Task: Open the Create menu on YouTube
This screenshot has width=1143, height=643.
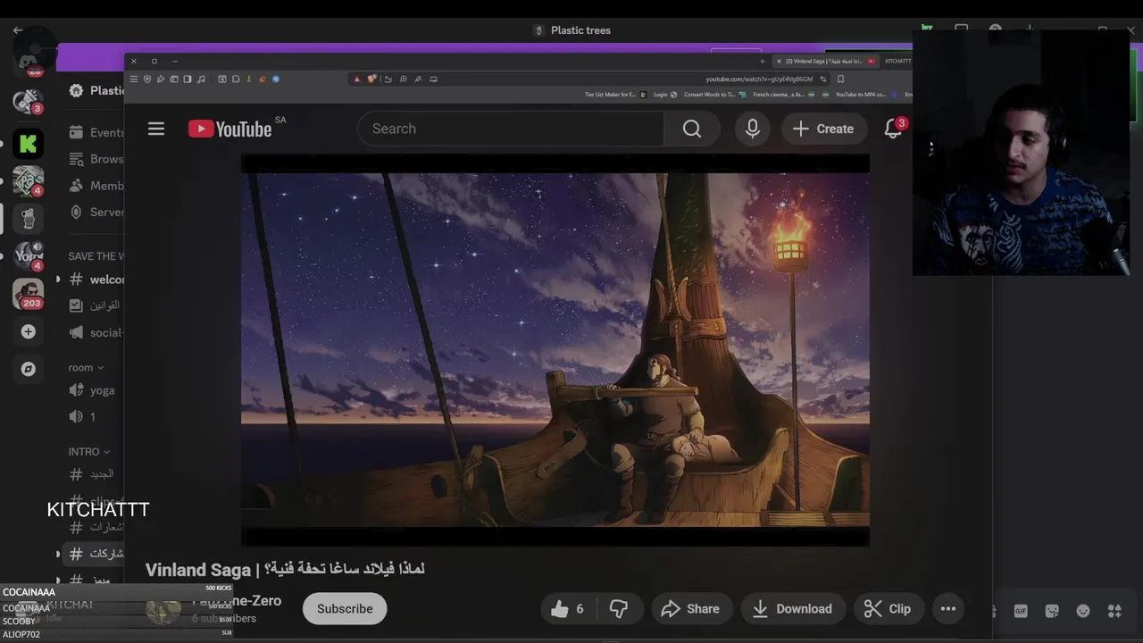Action: [823, 129]
